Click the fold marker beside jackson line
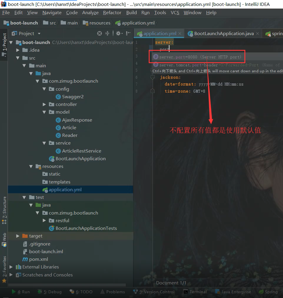 (153, 77)
